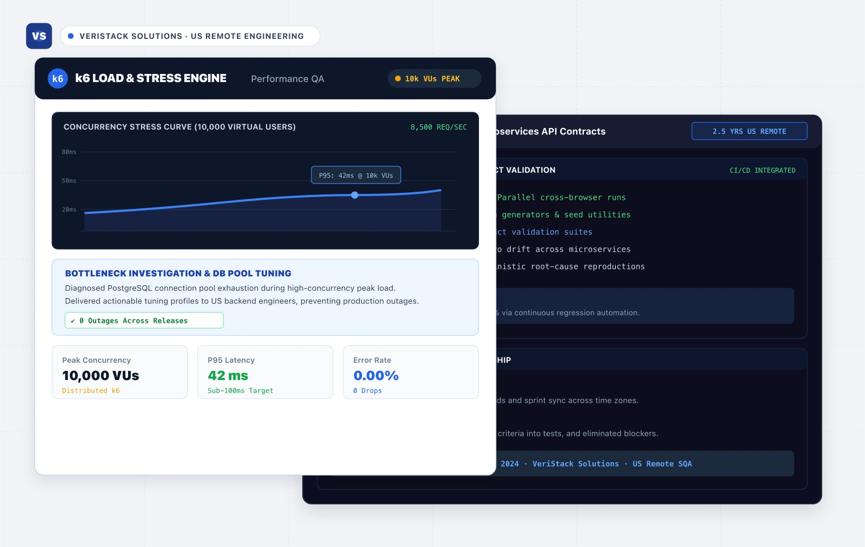
Task: Click root-cause reproductions line in back window
Action: click(x=570, y=267)
